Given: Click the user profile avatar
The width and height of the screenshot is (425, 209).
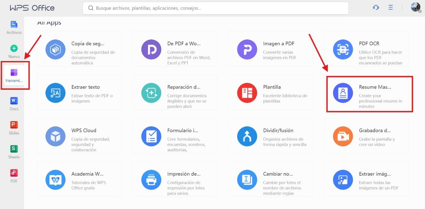Looking at the screenshot, I should click(416, 7).
